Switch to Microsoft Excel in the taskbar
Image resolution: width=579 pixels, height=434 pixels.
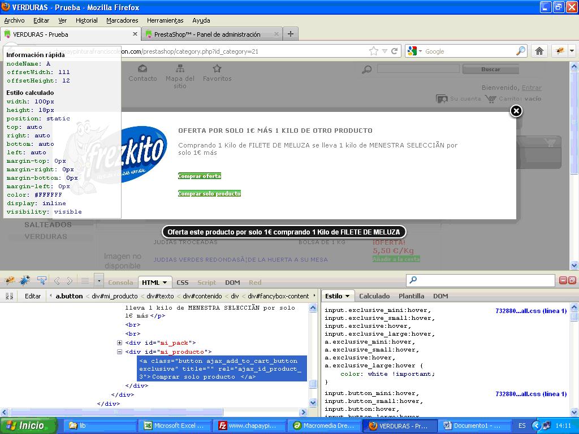tap(175, 426)
